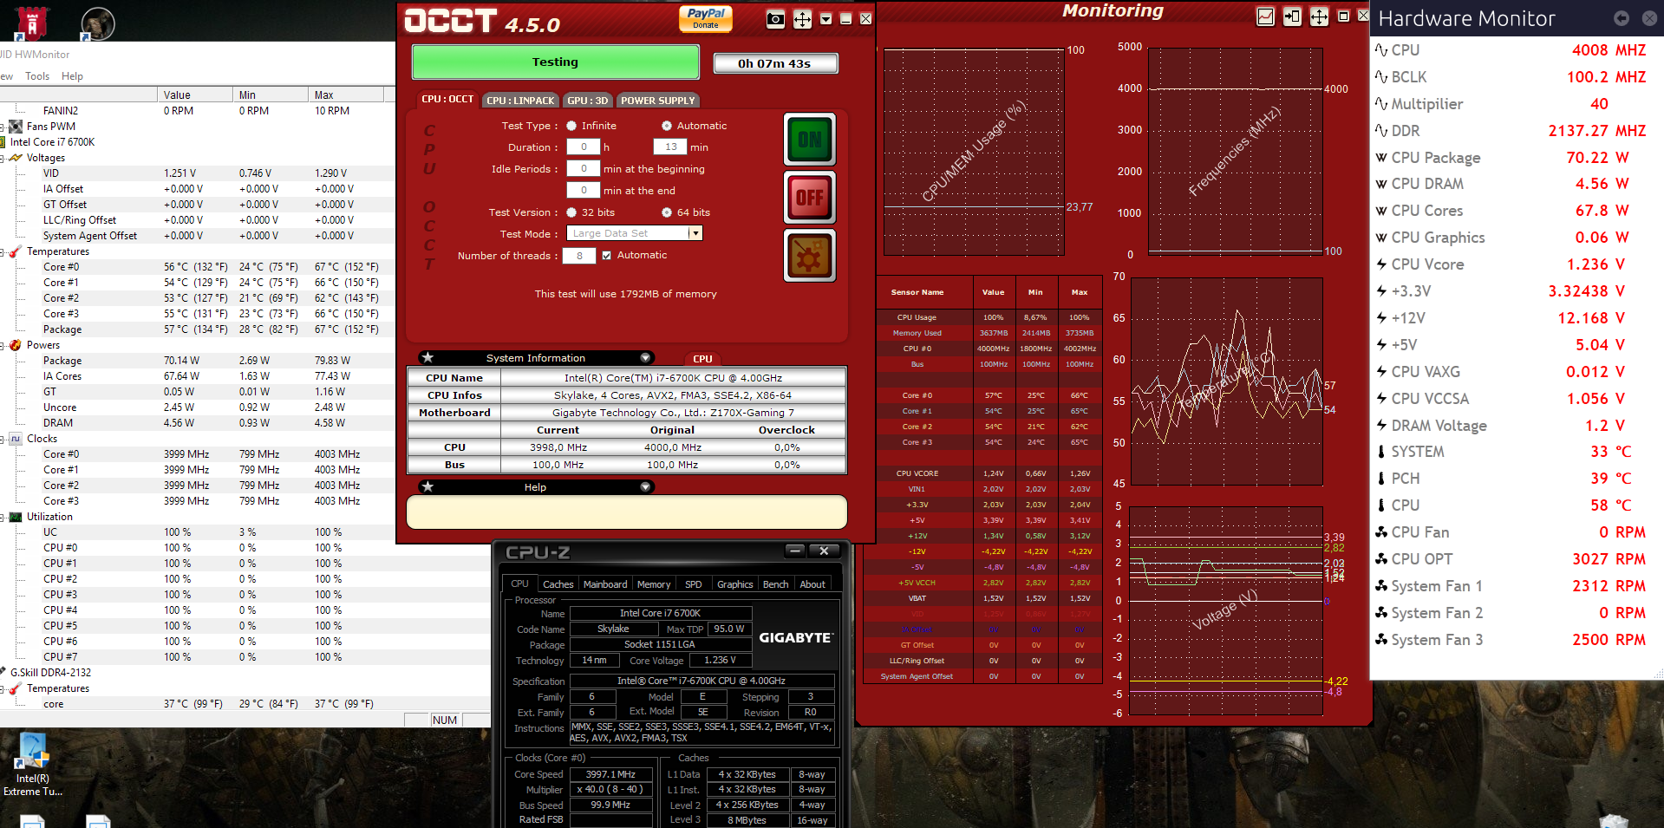Collapse the Voltages node in HWMonitor
1664x828 pixels.
point(3,159)
